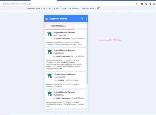Open the No throttling dropdown
Viewport: 156px width, 115px height.
point(74,8)
